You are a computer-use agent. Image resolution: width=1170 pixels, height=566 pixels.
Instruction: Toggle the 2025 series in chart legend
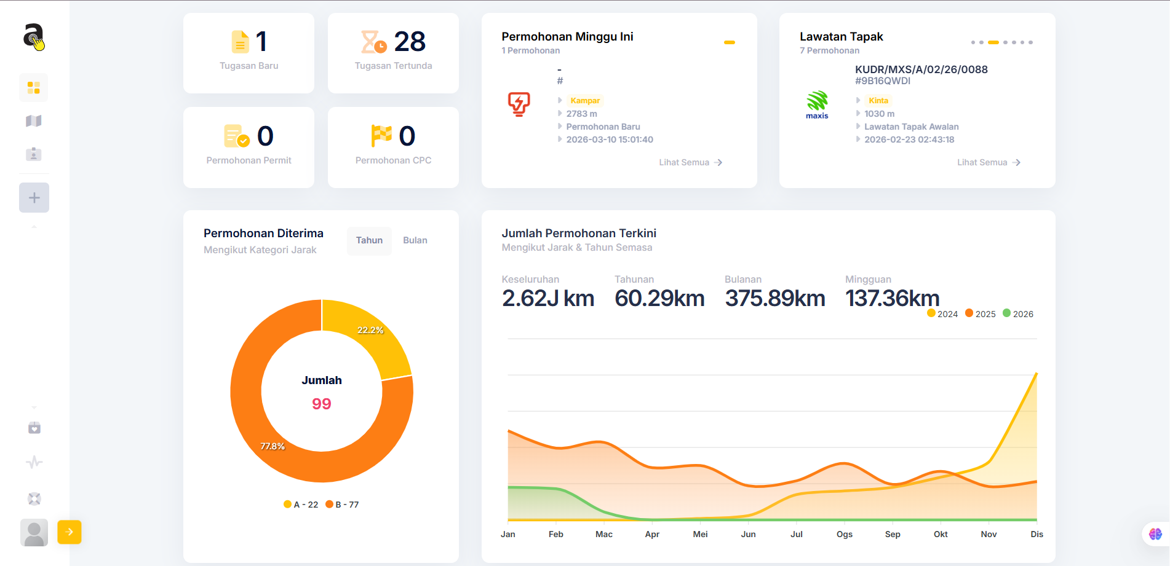click(x=980, y=314)
